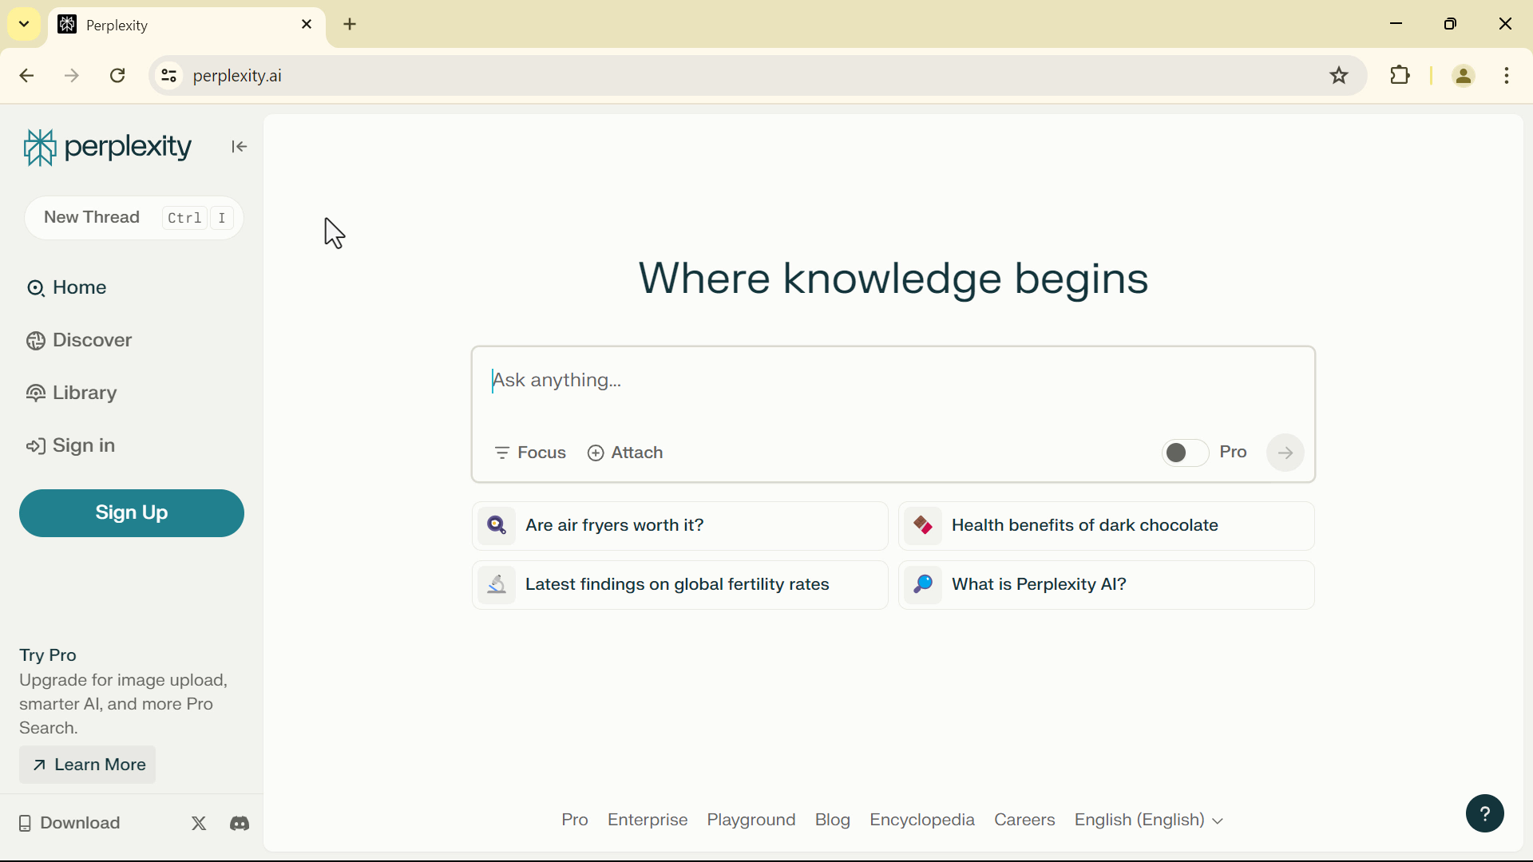
Task: Bookmark this page with the star icon
Action: coord(1339,76)
